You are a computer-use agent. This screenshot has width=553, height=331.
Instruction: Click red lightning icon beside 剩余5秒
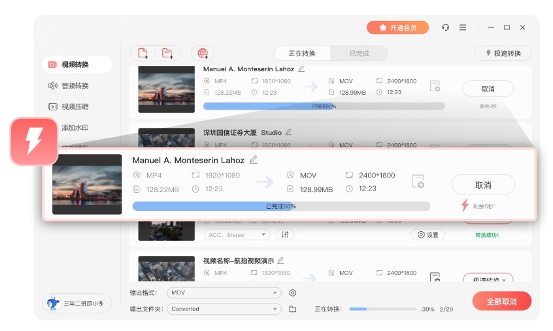(x=465, y=205)
